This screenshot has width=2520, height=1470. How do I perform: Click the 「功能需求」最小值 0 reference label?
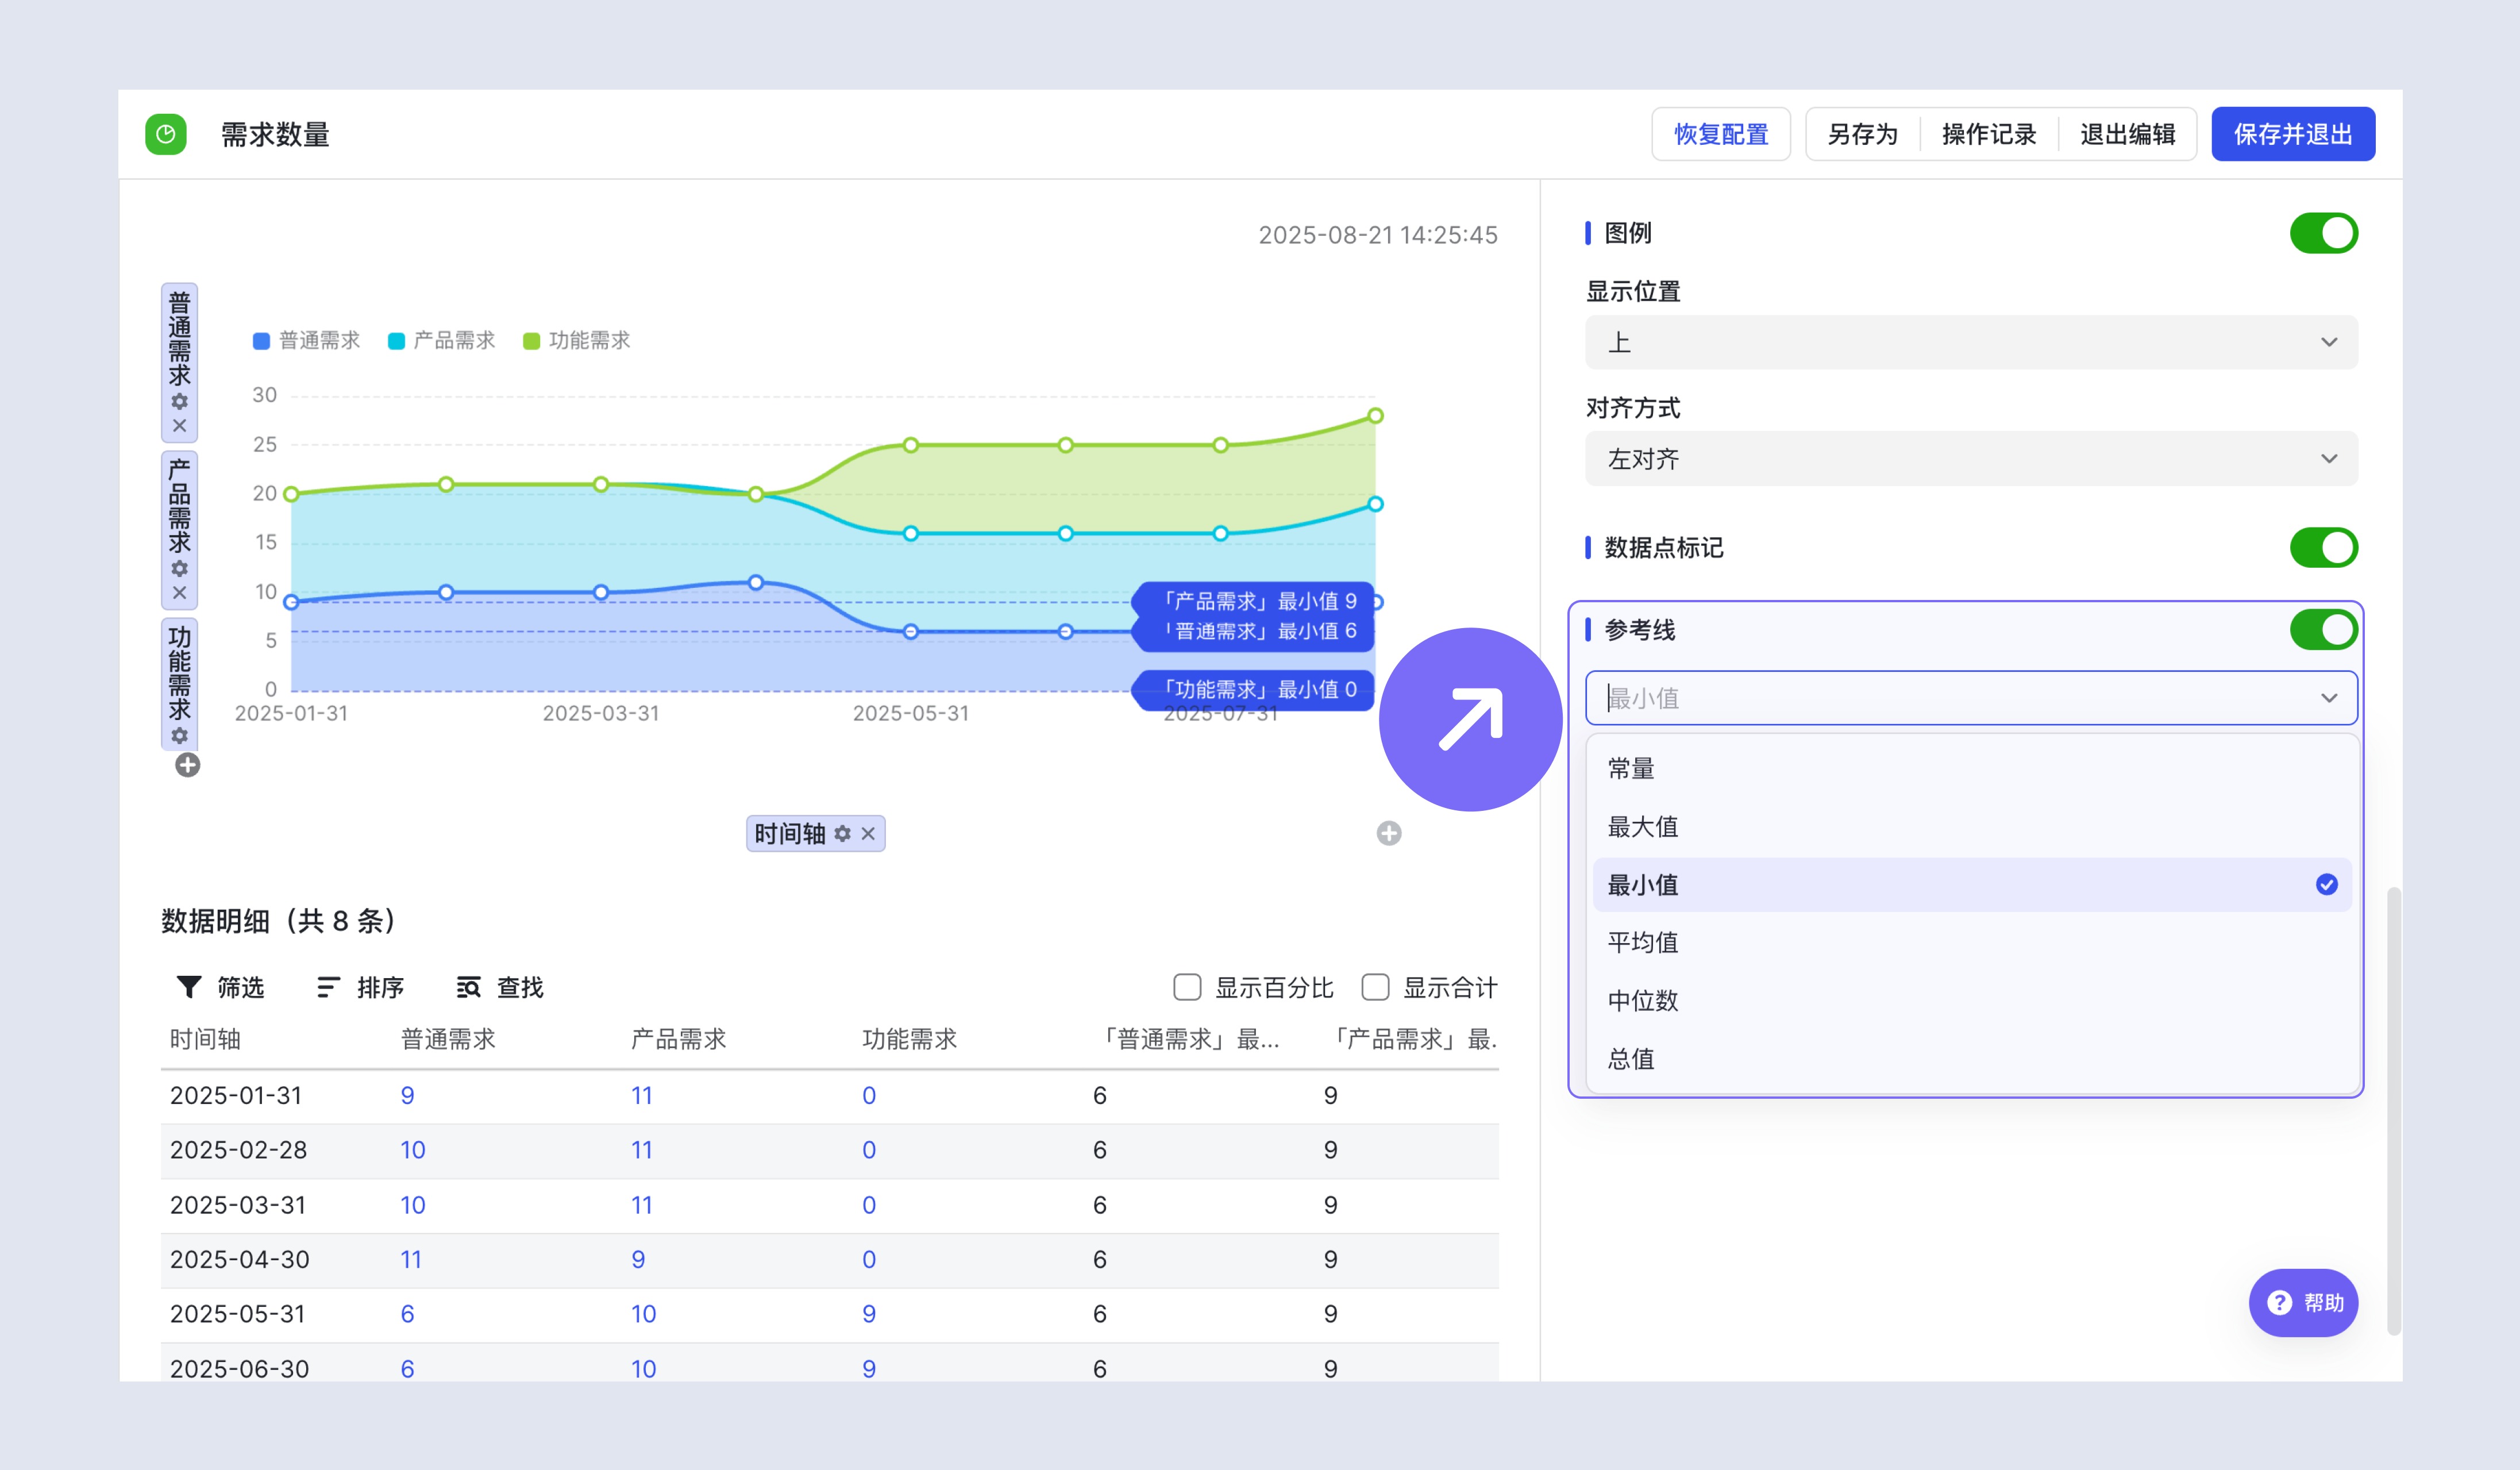tap(1253, 689)
